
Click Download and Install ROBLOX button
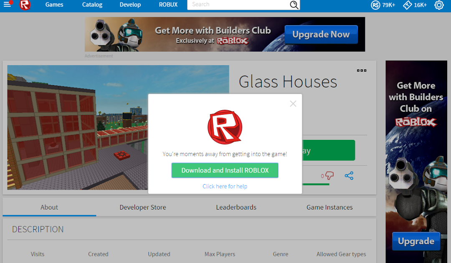click(x=225, y=170)
